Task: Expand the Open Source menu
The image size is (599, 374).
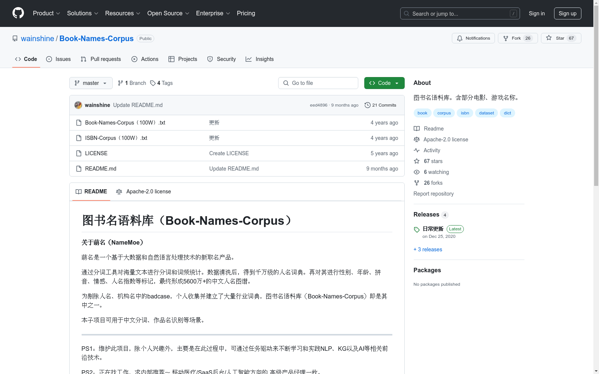Action: pyautogui.click(x=168, y=13)
